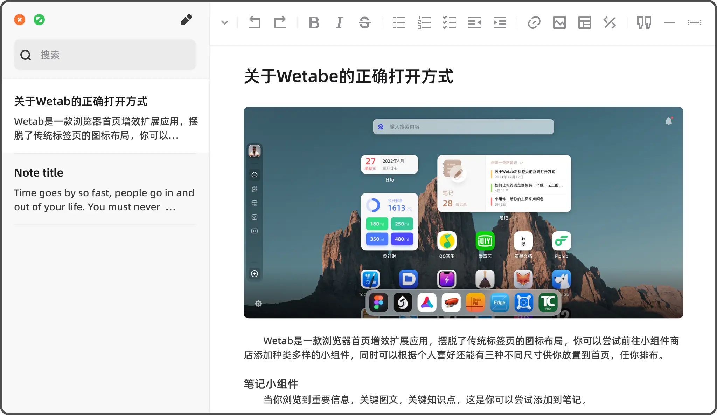
Task: Expand the text style chevron dropdown
Action: point(225,23)
